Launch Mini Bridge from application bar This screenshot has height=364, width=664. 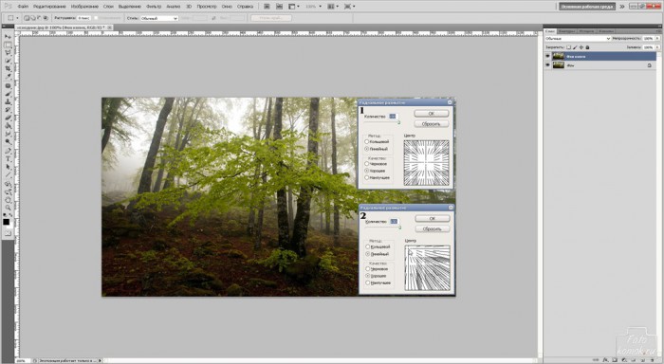(x=280, y=7)
